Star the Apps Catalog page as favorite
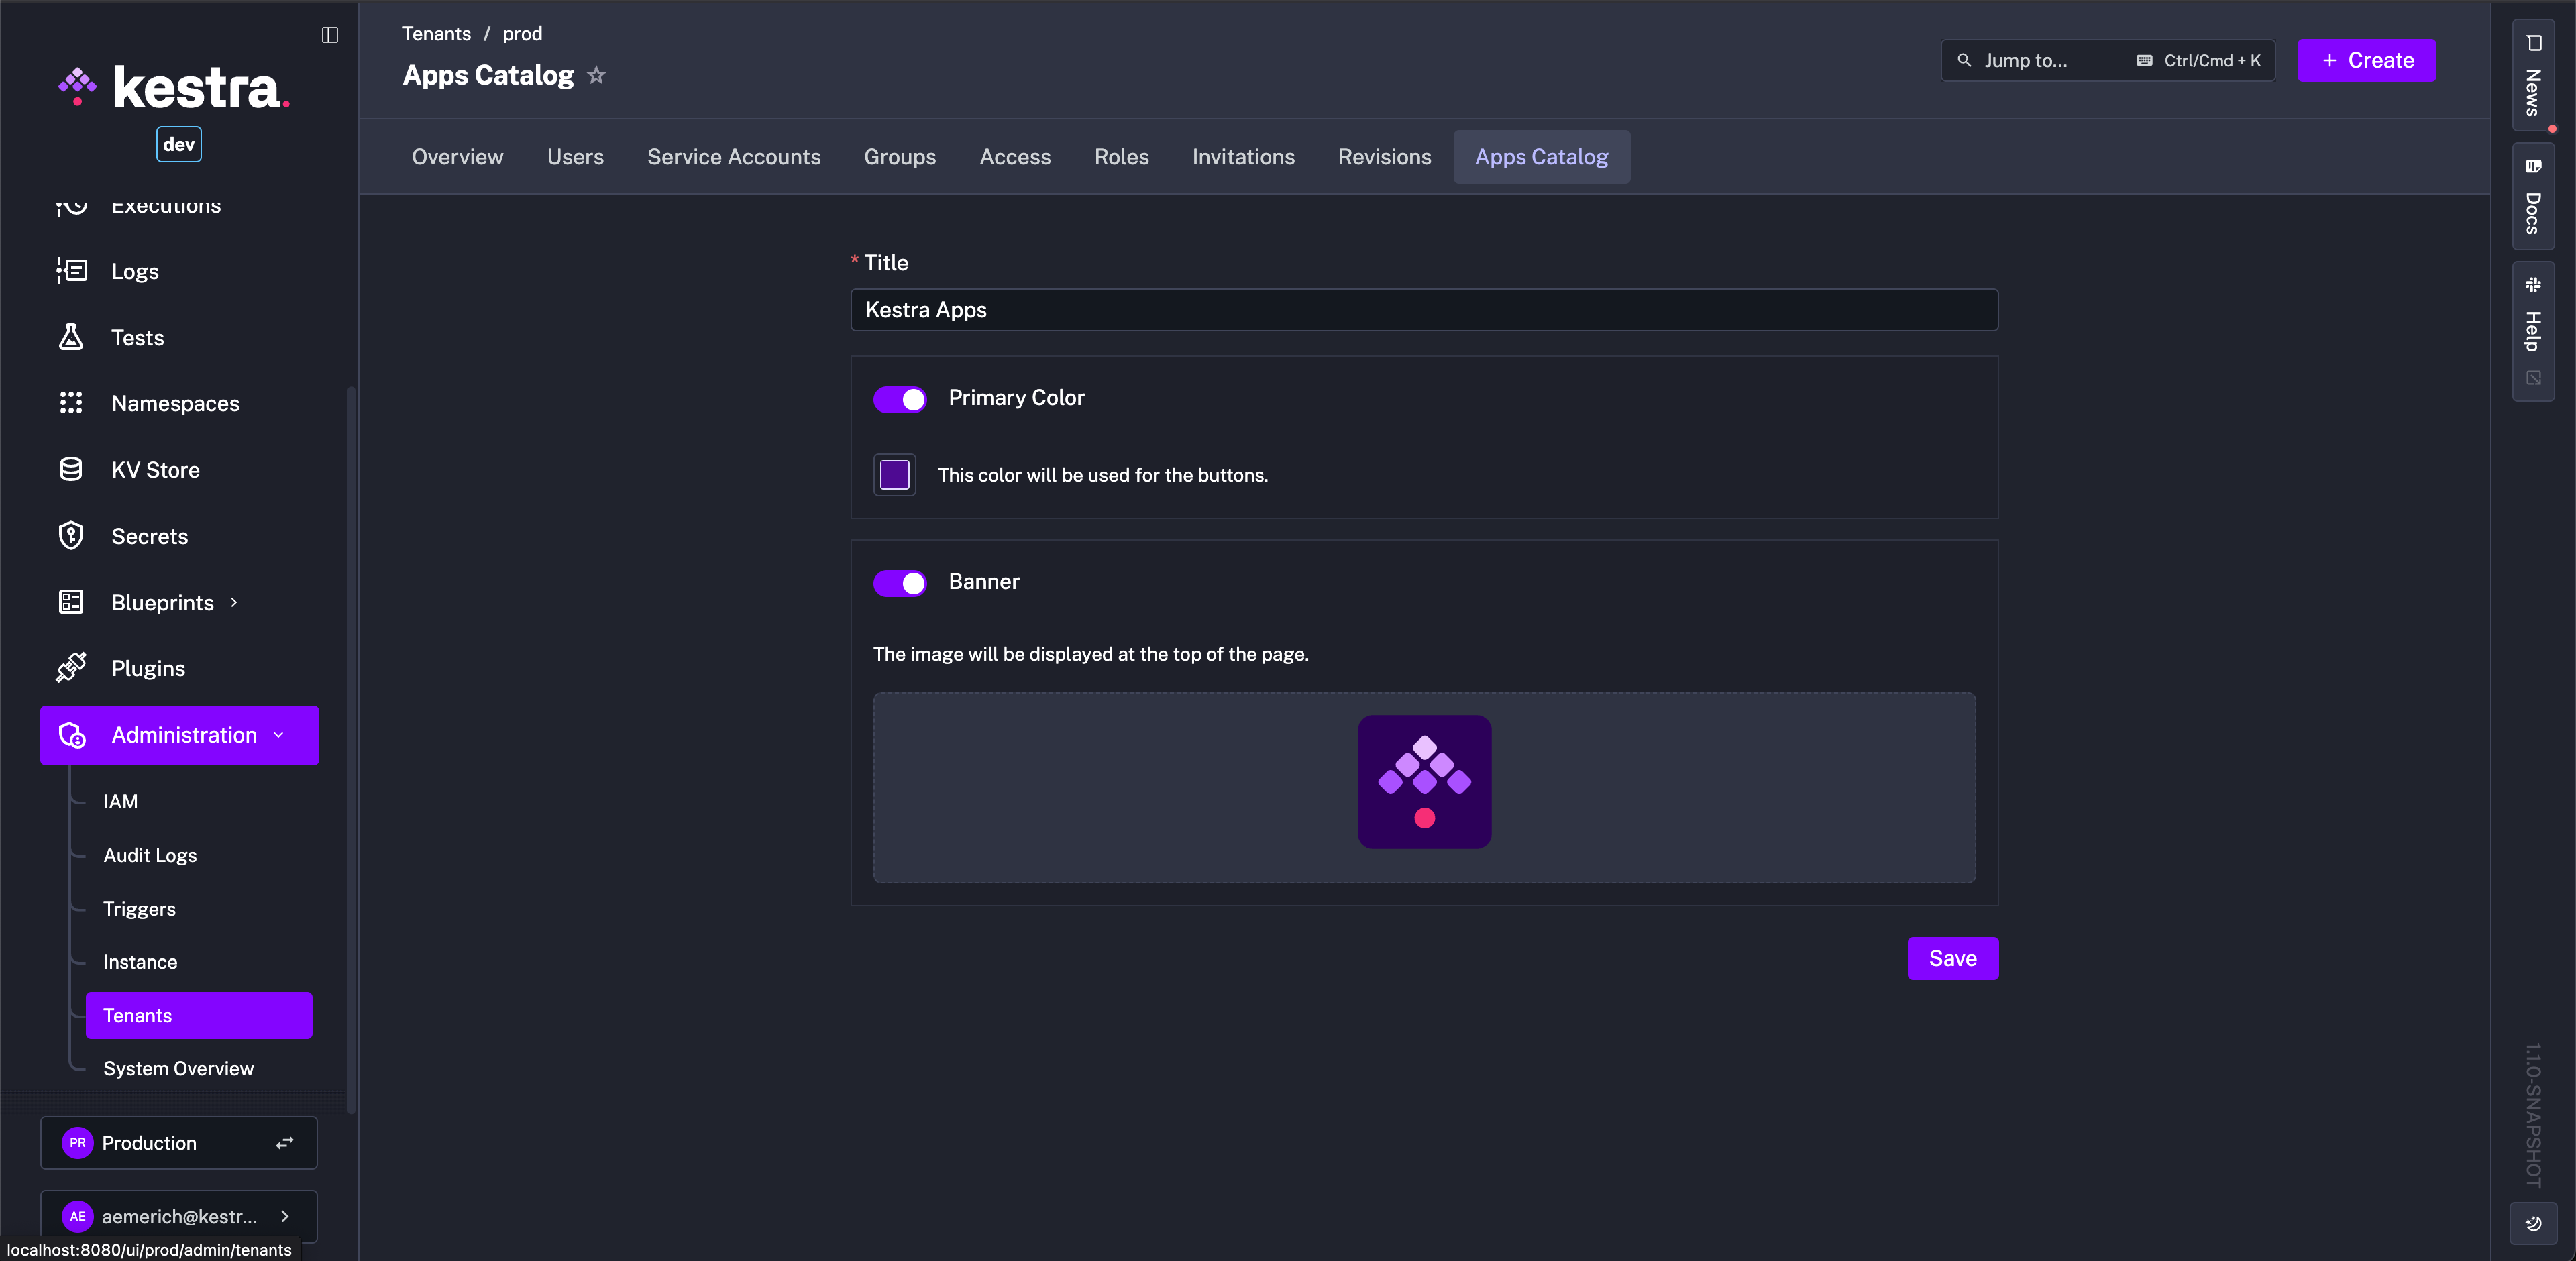The width and height of the screenshot is (2576, 1261). point(597,75)
